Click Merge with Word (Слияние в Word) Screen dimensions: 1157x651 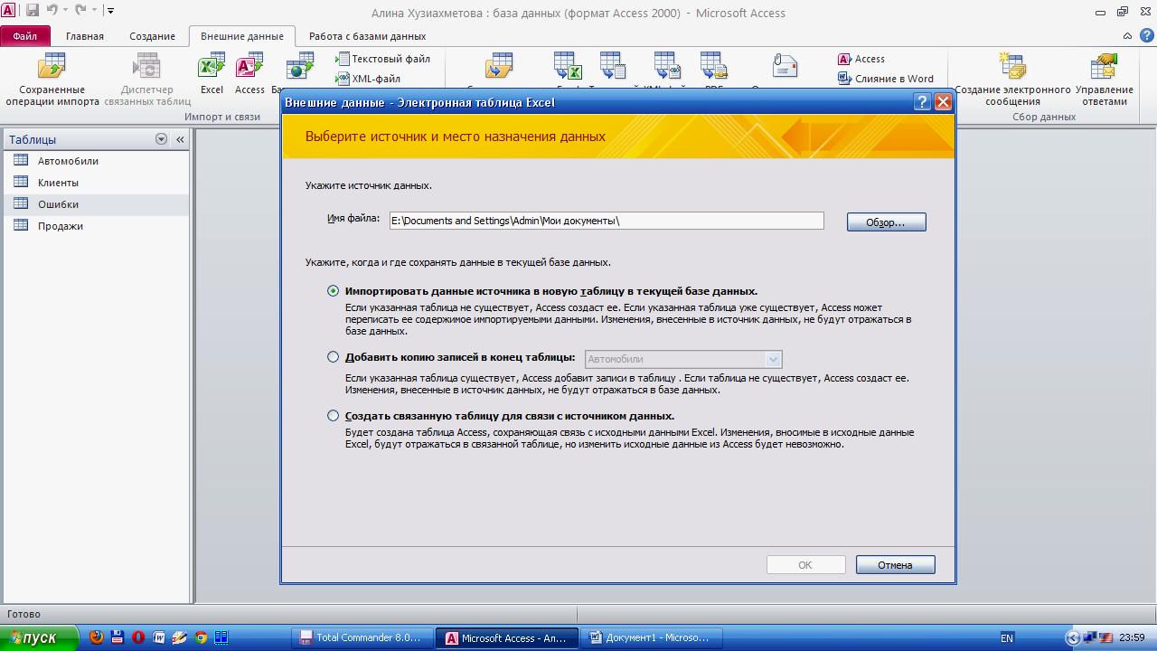click(886, 79)
